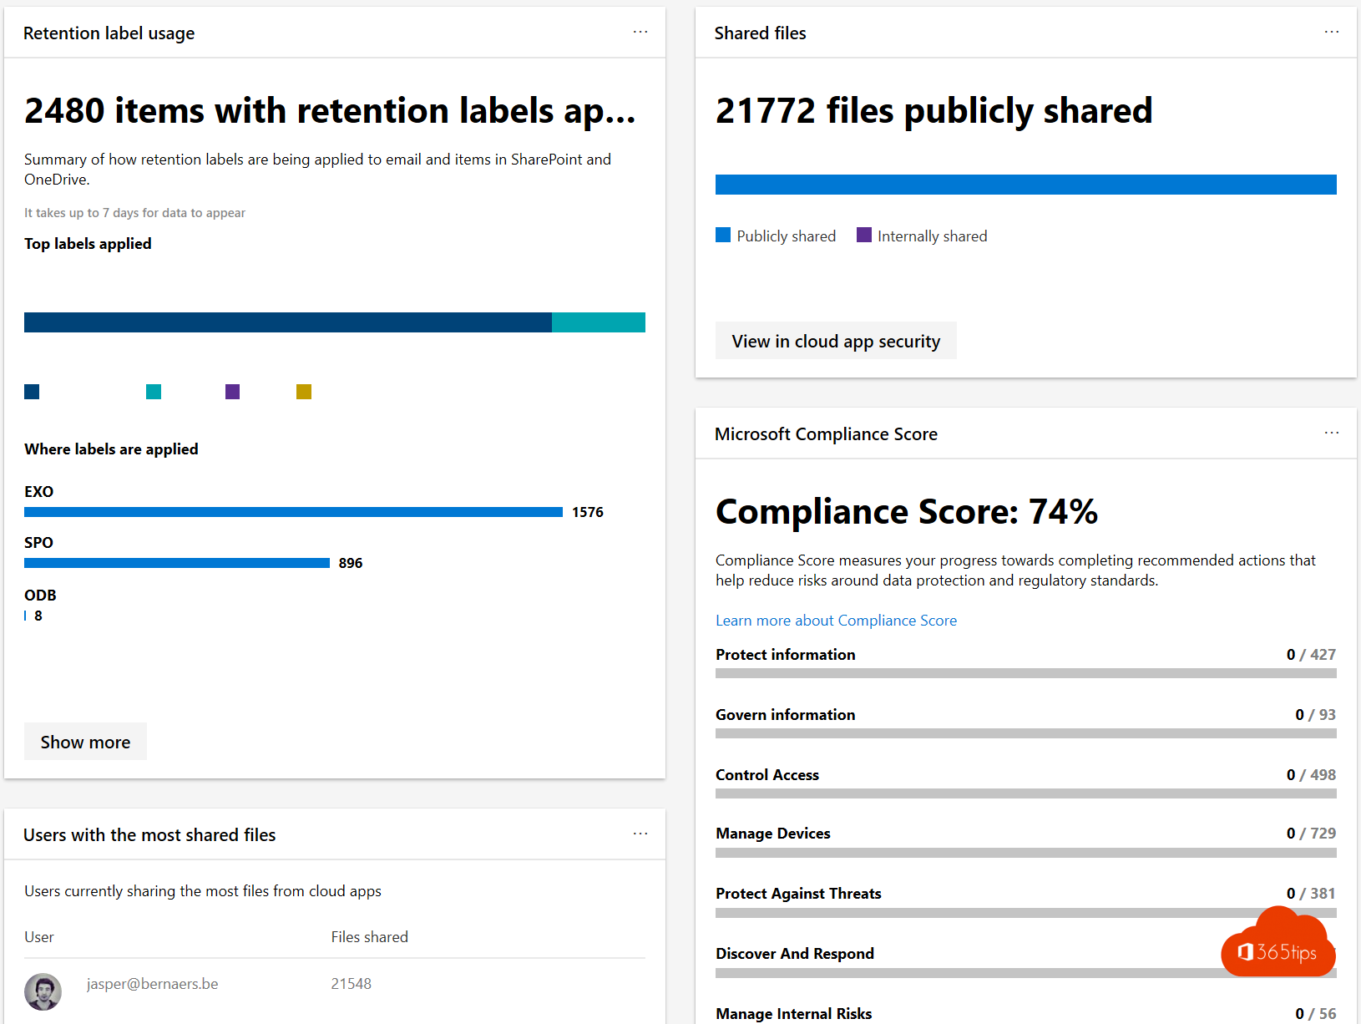
Task: Click the teal label legend swatch
Action: pyautogui.click(x=154, y=392)
